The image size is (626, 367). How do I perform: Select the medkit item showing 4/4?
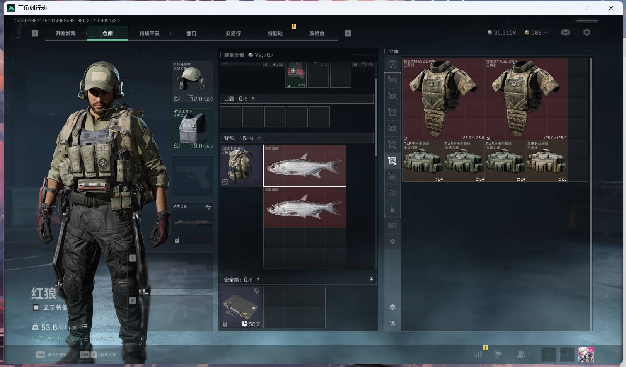tap(296, 75)
